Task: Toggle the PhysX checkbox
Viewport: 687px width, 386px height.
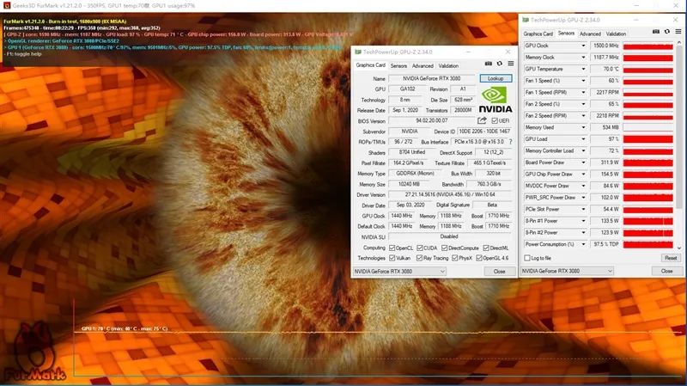Action: click(x=455, y=258)
